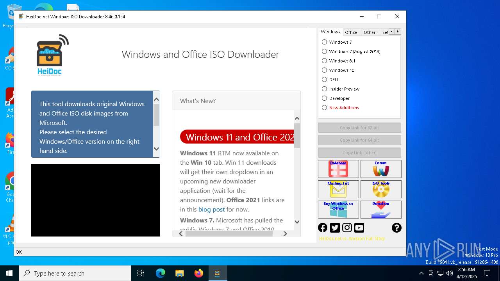The width and height of the screenshot is (500, 281).
Task: Select the Developer radio button
Action: pyautogui.click(x=324, y=98)
